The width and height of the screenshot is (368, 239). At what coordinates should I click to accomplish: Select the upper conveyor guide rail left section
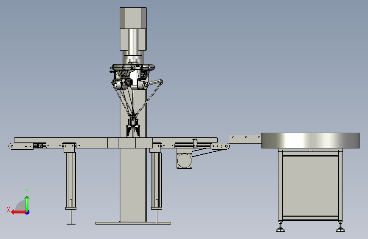(61, 140)
